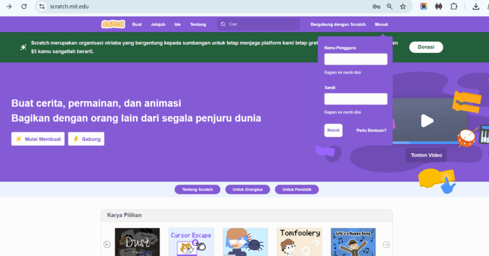Open the colorful circular extension icon
Screen dimensions: 489x256
click(x=424, y=6)
